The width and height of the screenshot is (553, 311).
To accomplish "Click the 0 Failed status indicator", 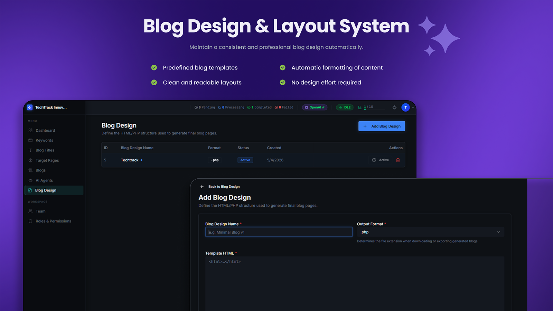I will click(284, 107).
